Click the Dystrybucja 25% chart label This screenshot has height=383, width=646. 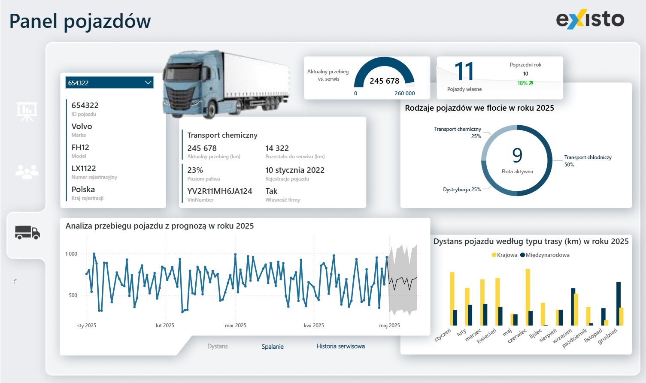pyautogui.click(x=461, y=190)
